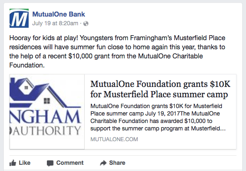Open the headline about $10K summer camp grant
246x171 pixels.
click(160, 89)
